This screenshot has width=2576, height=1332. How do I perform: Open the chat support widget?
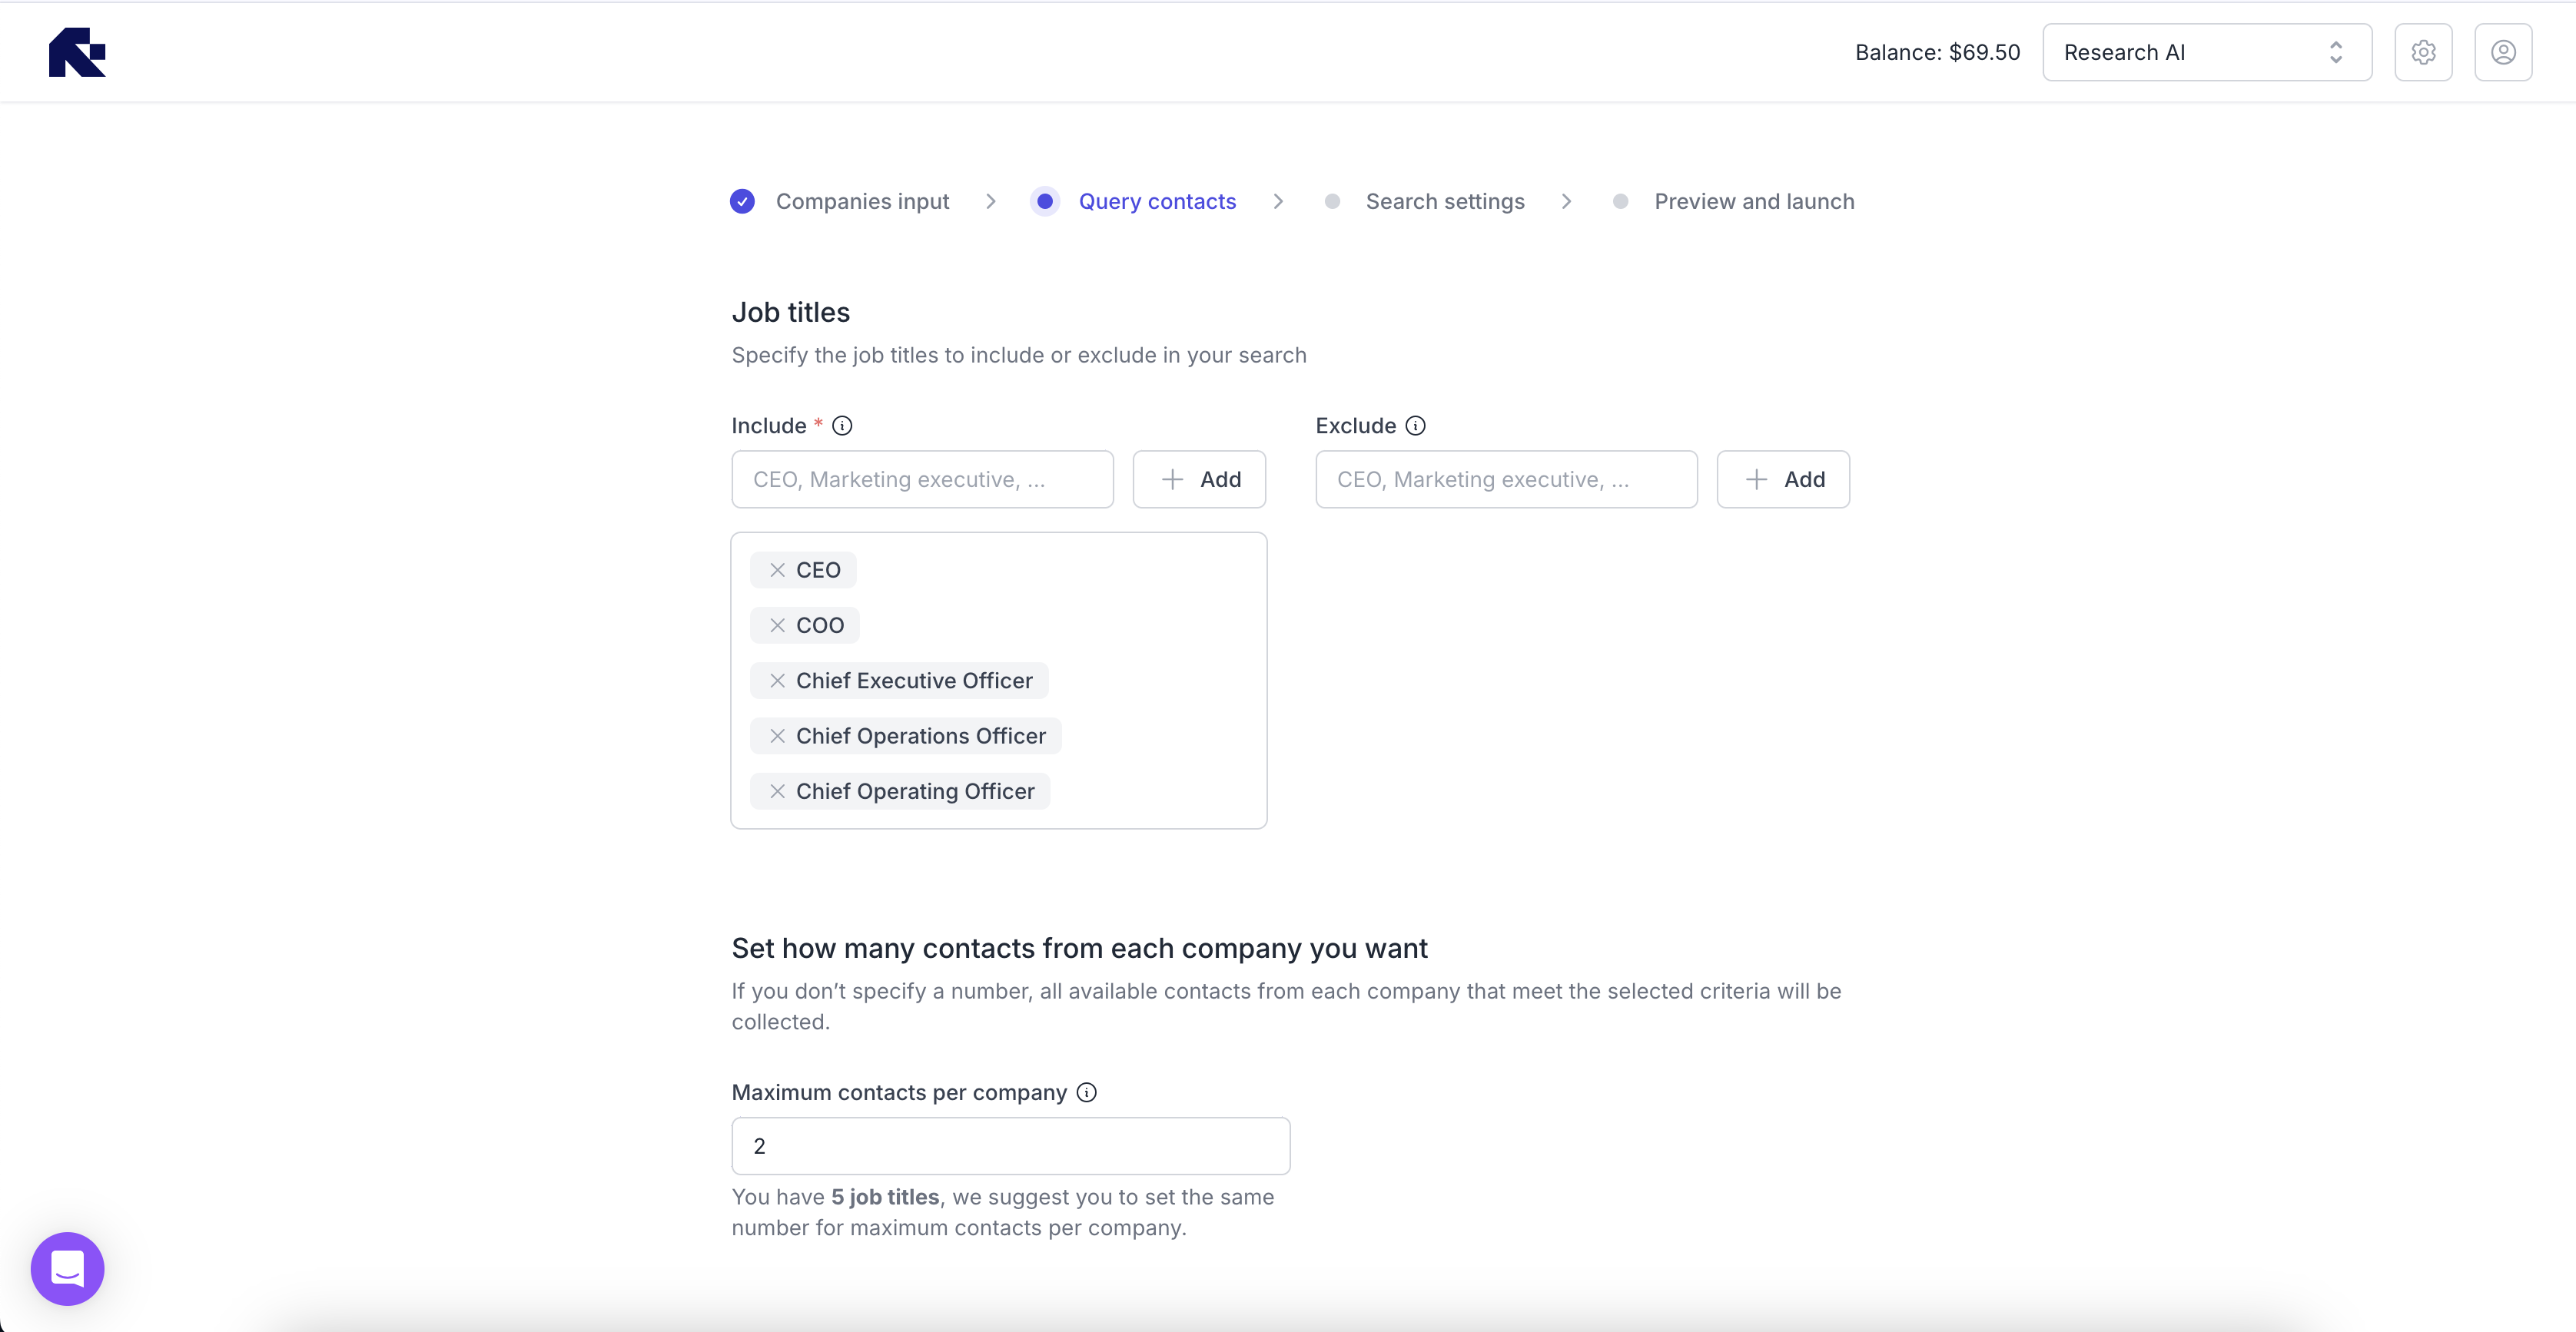tap(67, 1268)
